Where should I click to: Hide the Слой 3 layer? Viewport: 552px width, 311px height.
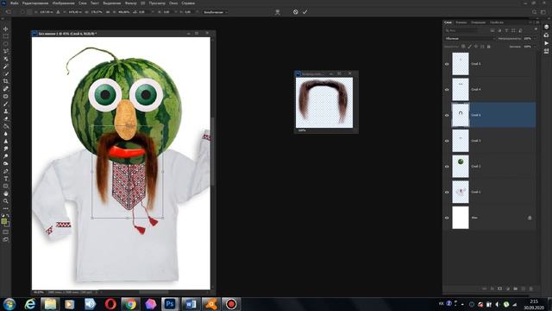[447, 141]
